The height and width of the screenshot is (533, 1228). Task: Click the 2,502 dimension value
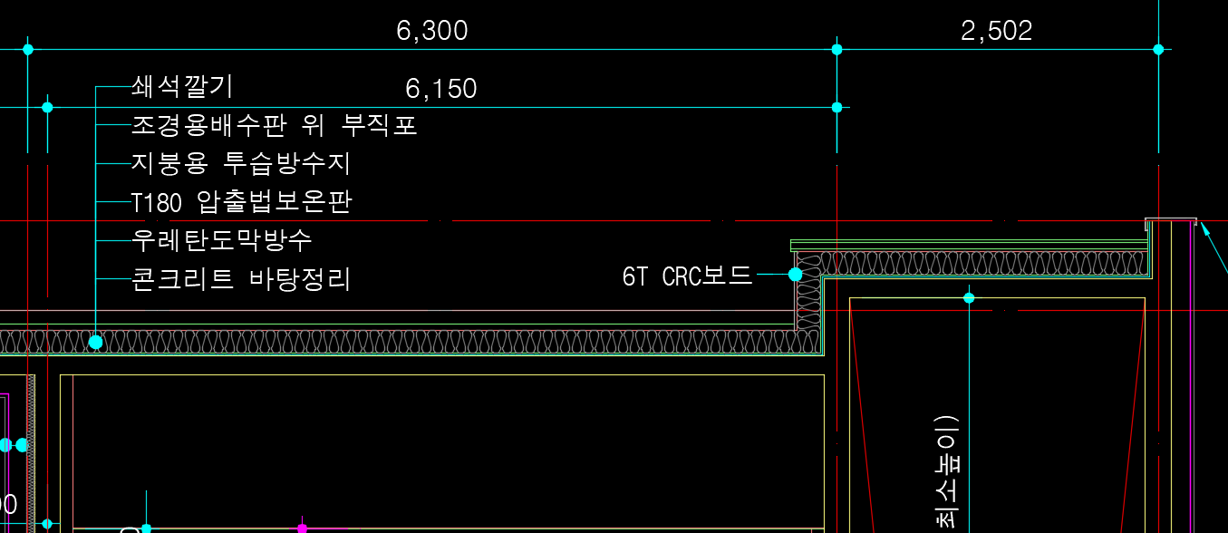pyautogui.click(x=996, y=31)
